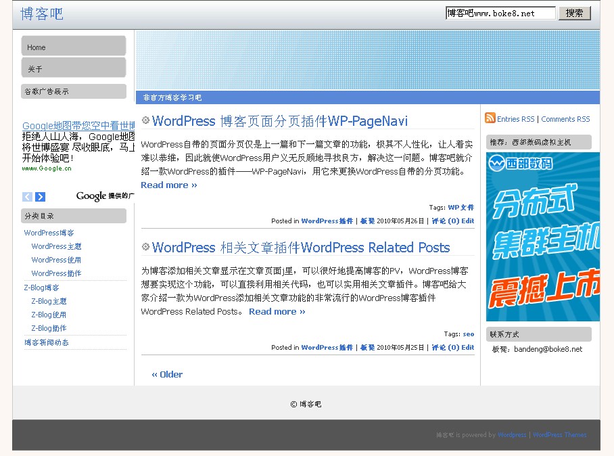Open WordPress插件 category of 05月26日 post

(327, 221)
